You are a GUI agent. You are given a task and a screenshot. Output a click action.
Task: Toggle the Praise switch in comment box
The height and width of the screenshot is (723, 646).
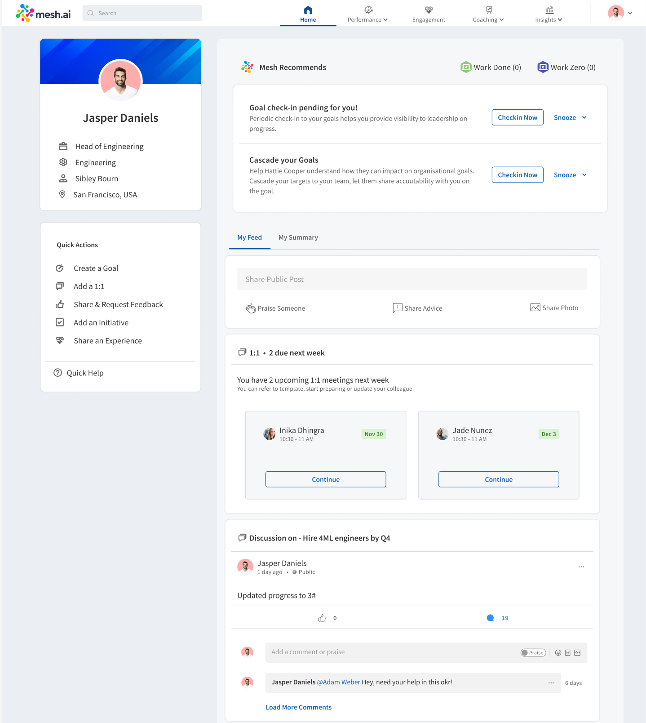click(x=533, y=653)
